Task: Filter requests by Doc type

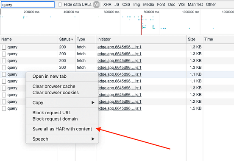Action: pos(172,5)
